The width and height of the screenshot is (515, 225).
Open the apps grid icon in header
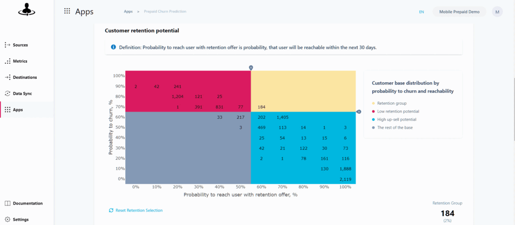pos(67,12)
